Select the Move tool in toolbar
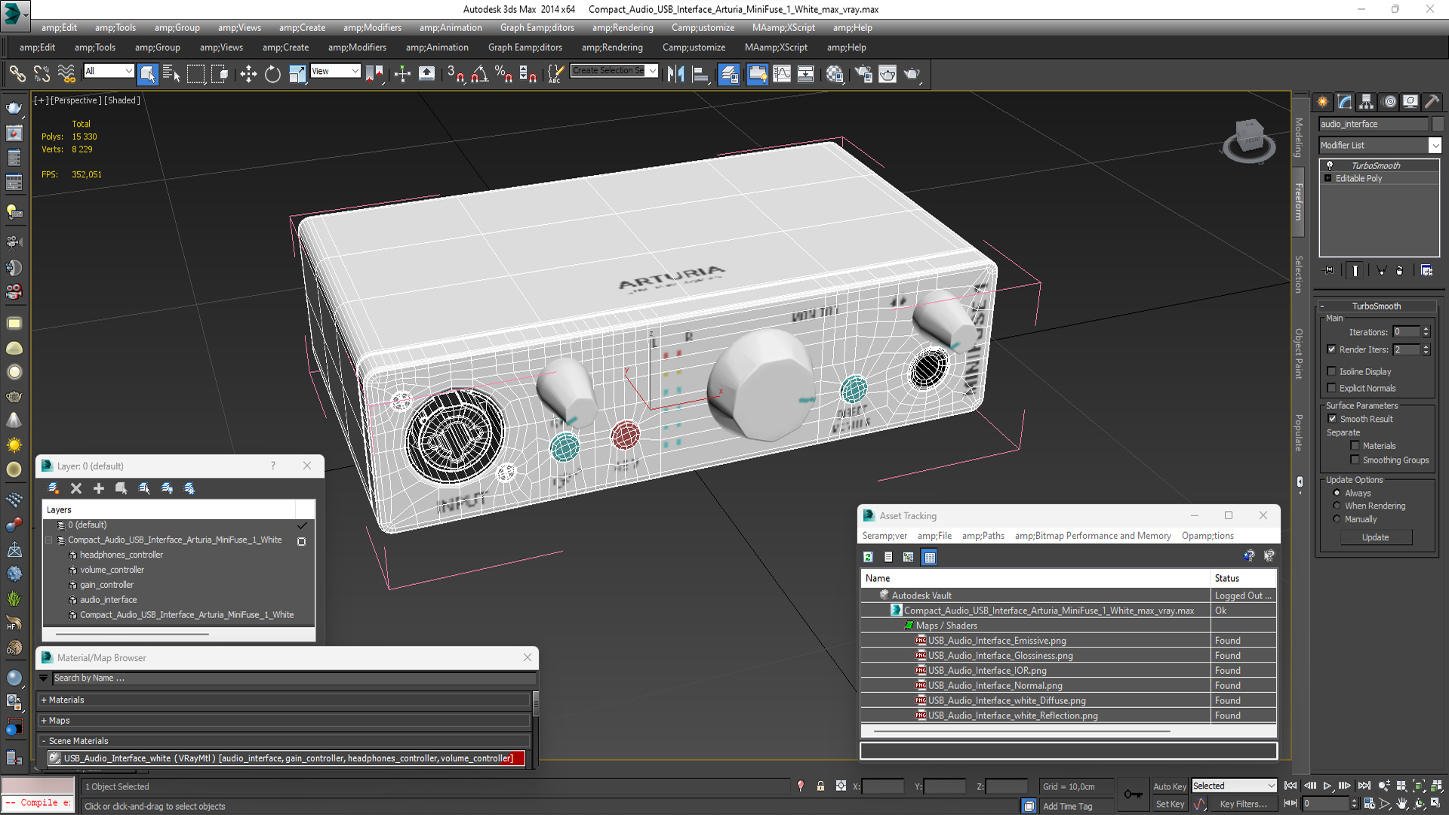Image resolution: width=1449 pixels, height=815 pixels. (x=248, y=73)
